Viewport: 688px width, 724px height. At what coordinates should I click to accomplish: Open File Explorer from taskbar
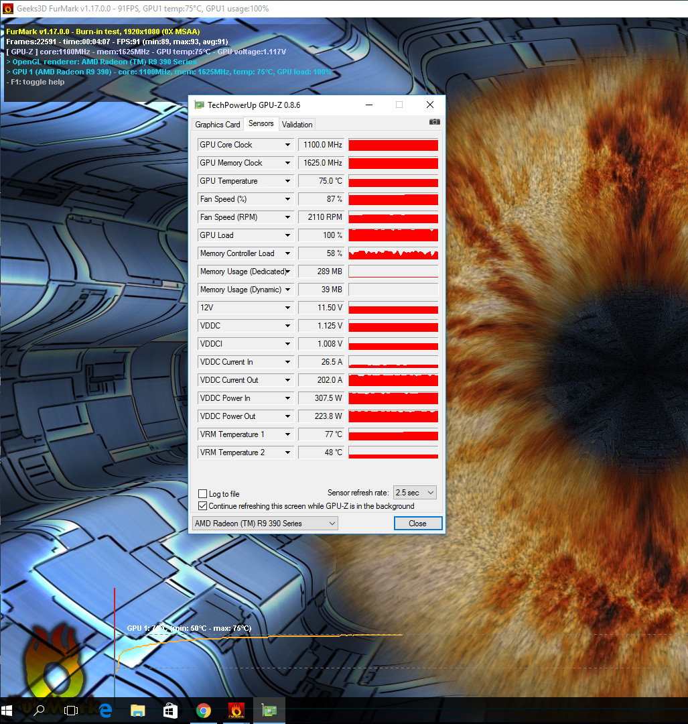[137, 710]
